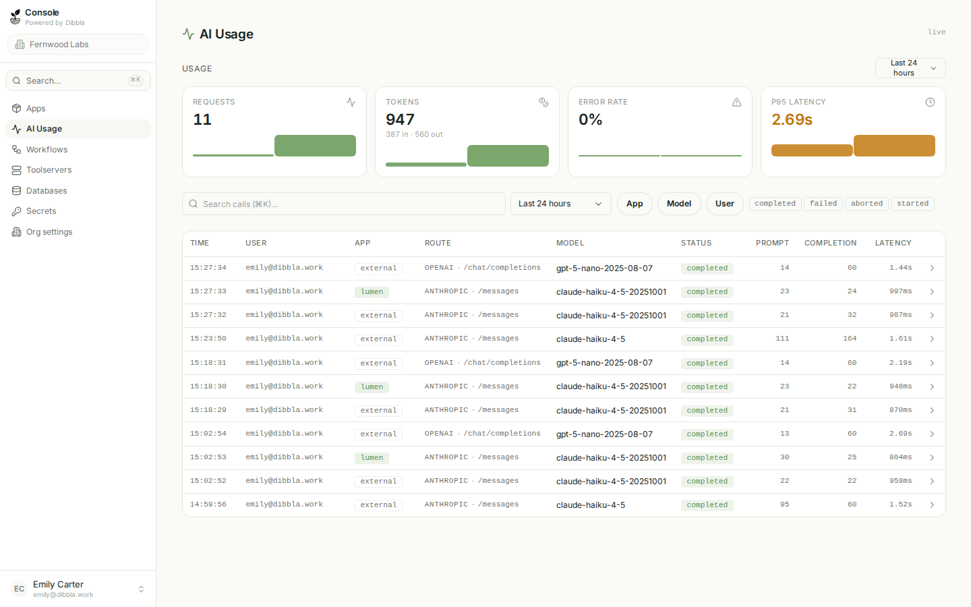971x607 pixels.
Task: Expand the 15:02:54 call row chevron
Action: pos(932,434)
